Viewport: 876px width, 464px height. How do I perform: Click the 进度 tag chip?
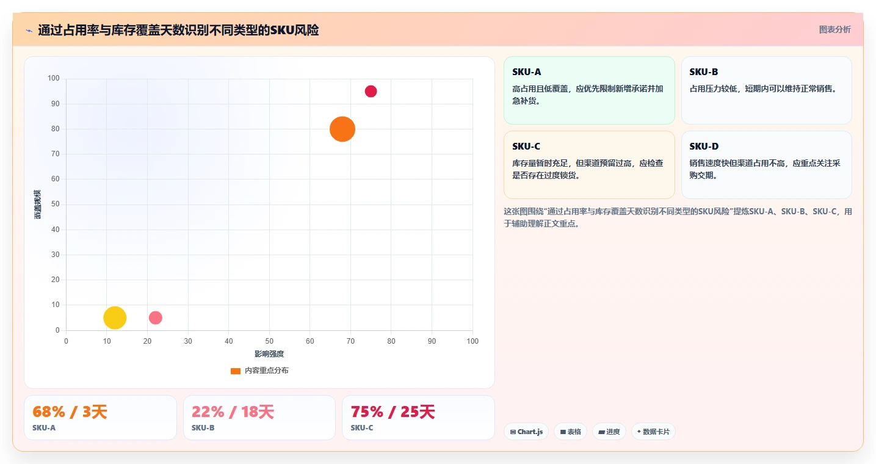[609, 432]
